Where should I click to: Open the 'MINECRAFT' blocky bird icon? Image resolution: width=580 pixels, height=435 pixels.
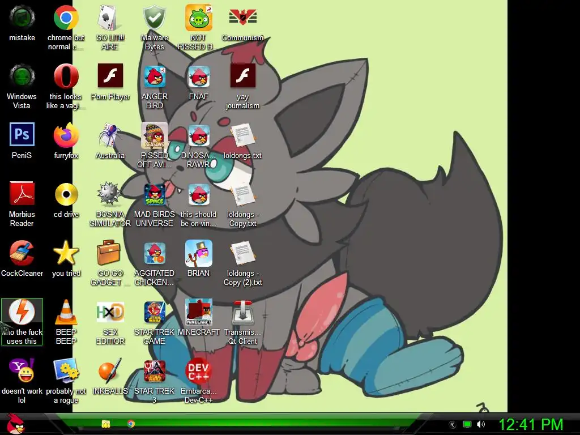click(199, 312)
